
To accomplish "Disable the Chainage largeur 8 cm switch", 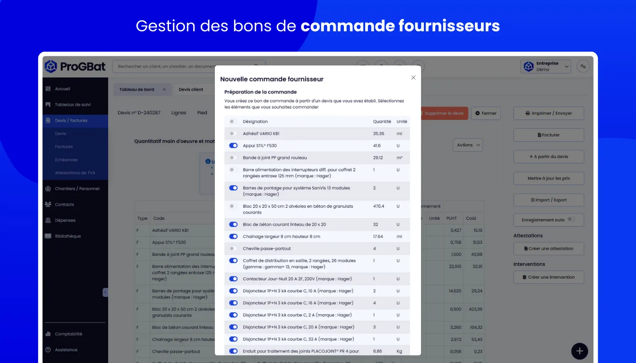I will tap(234, 236).
